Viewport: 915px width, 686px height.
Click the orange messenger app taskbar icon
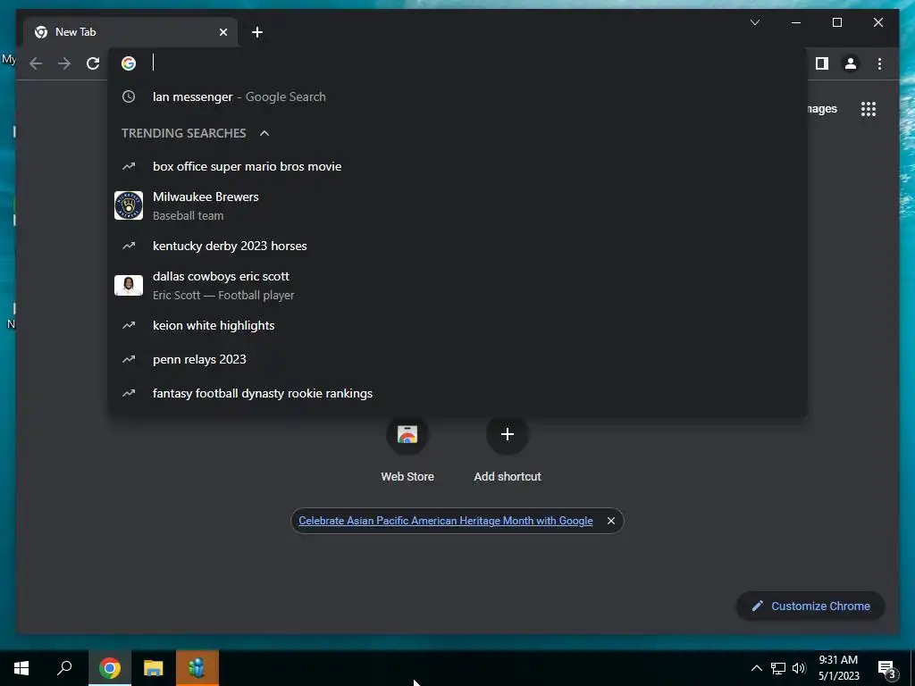(197, 668)
